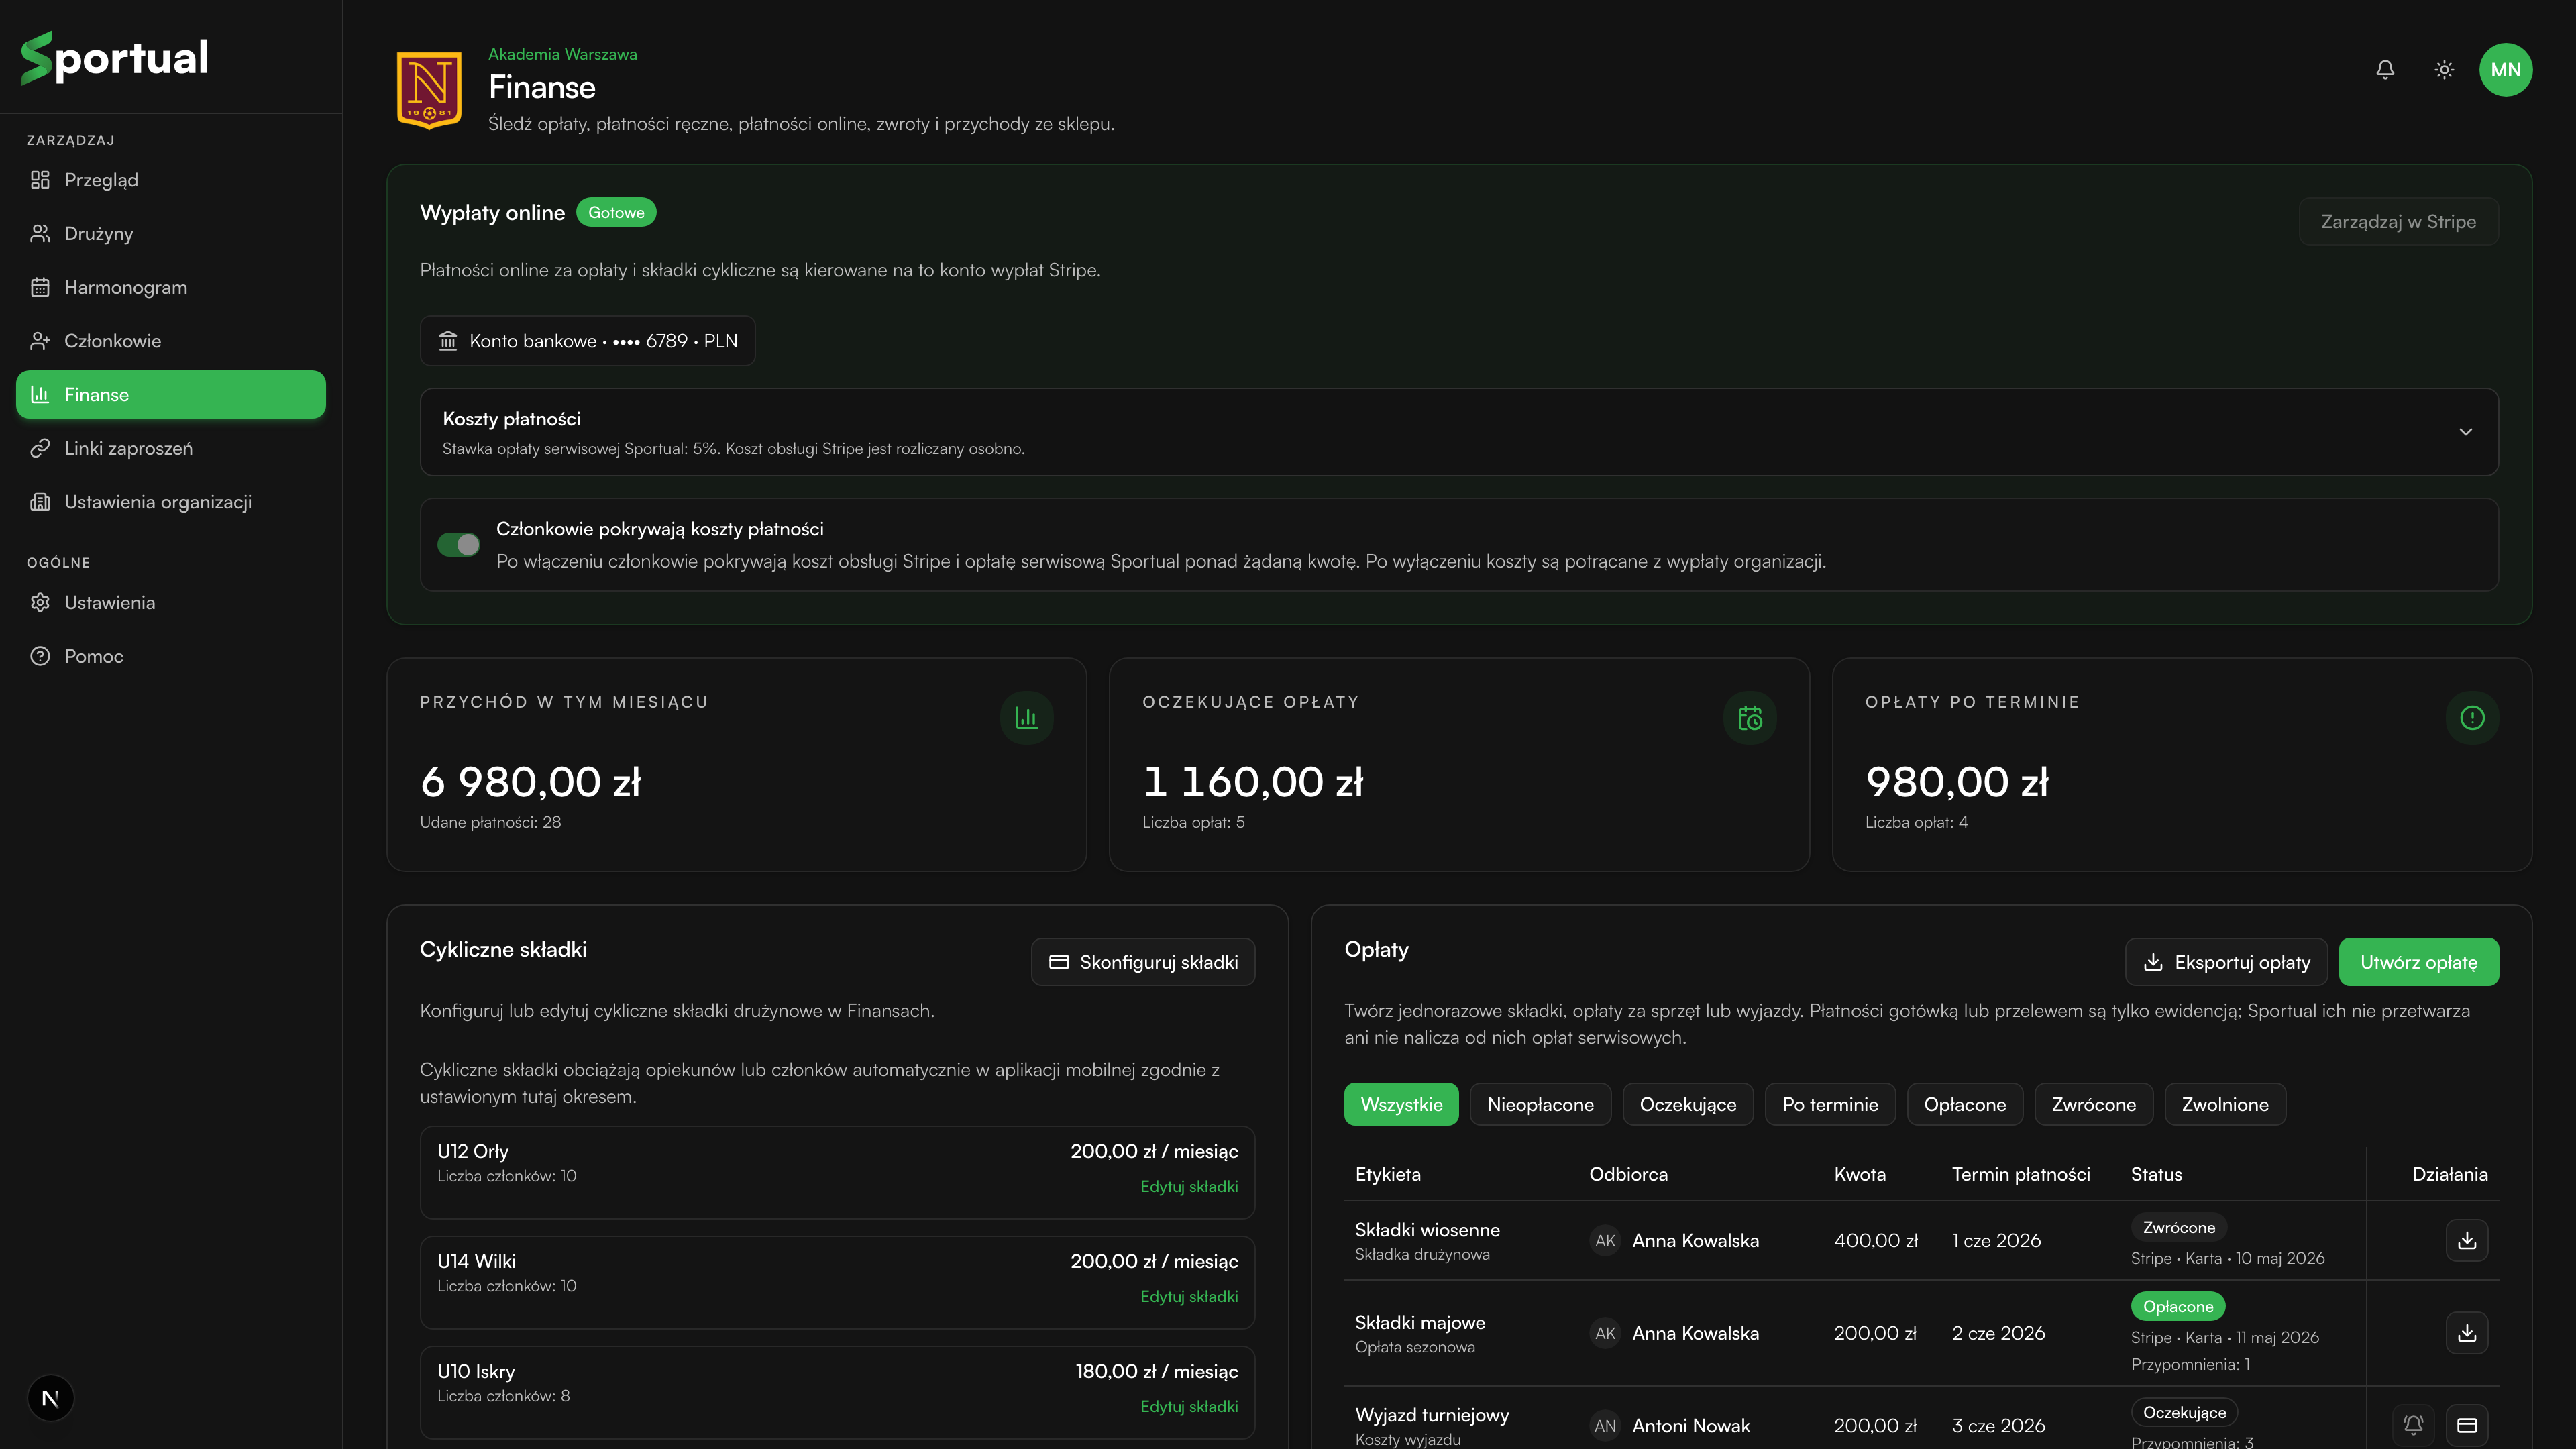
Task: Click Zarządzaj w Stripe button
Action: click(x=2398, y=221)
